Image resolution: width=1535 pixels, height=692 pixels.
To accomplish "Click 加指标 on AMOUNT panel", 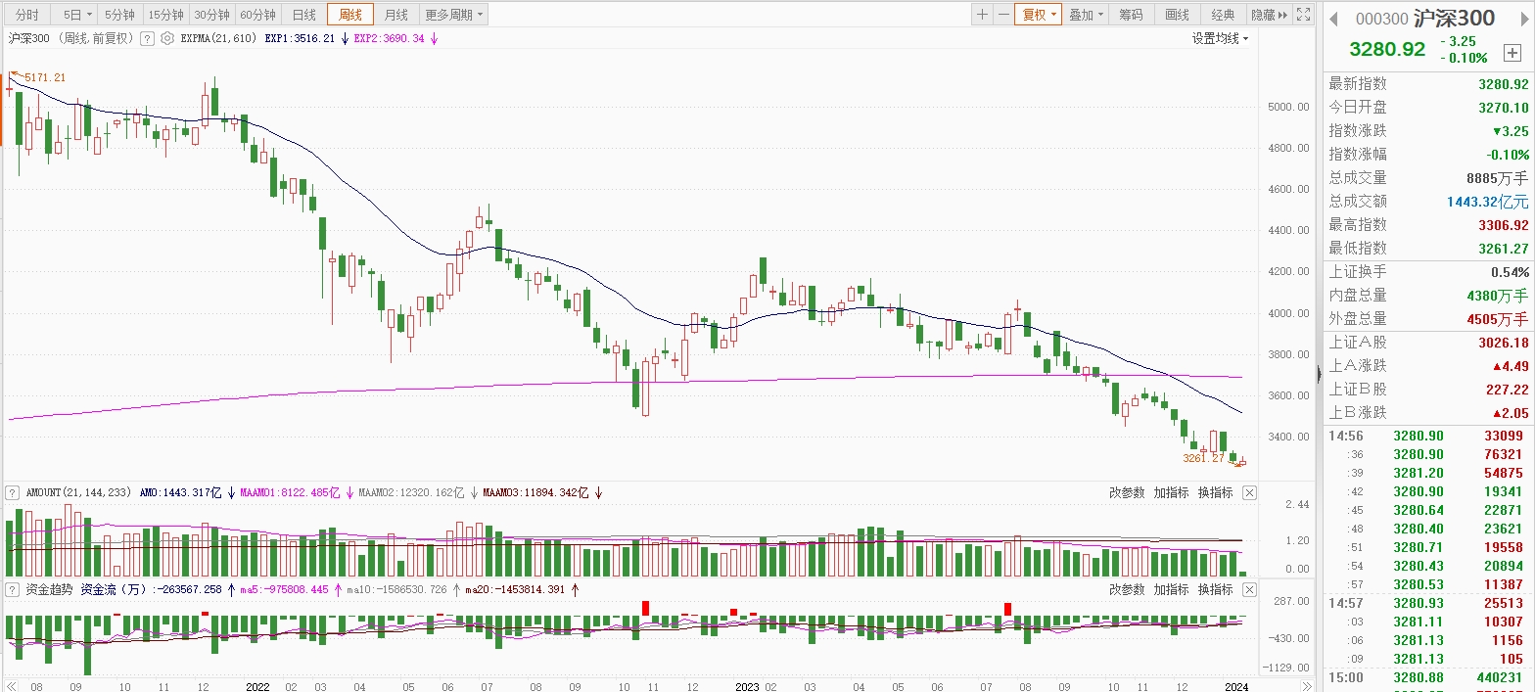I will tap(1171, 492).
